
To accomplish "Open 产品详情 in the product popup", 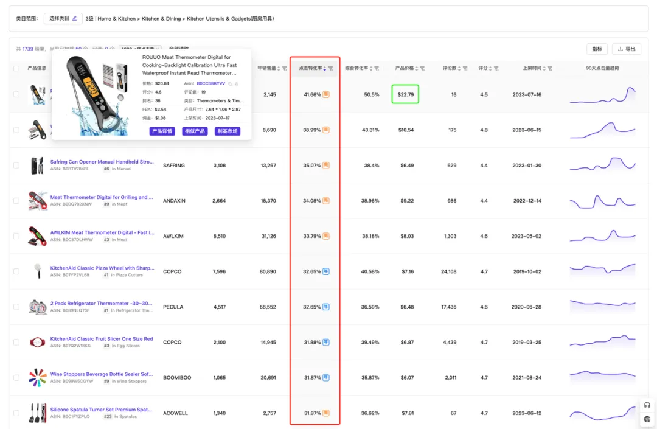I will pyautogui.click(x=162, y=131).
